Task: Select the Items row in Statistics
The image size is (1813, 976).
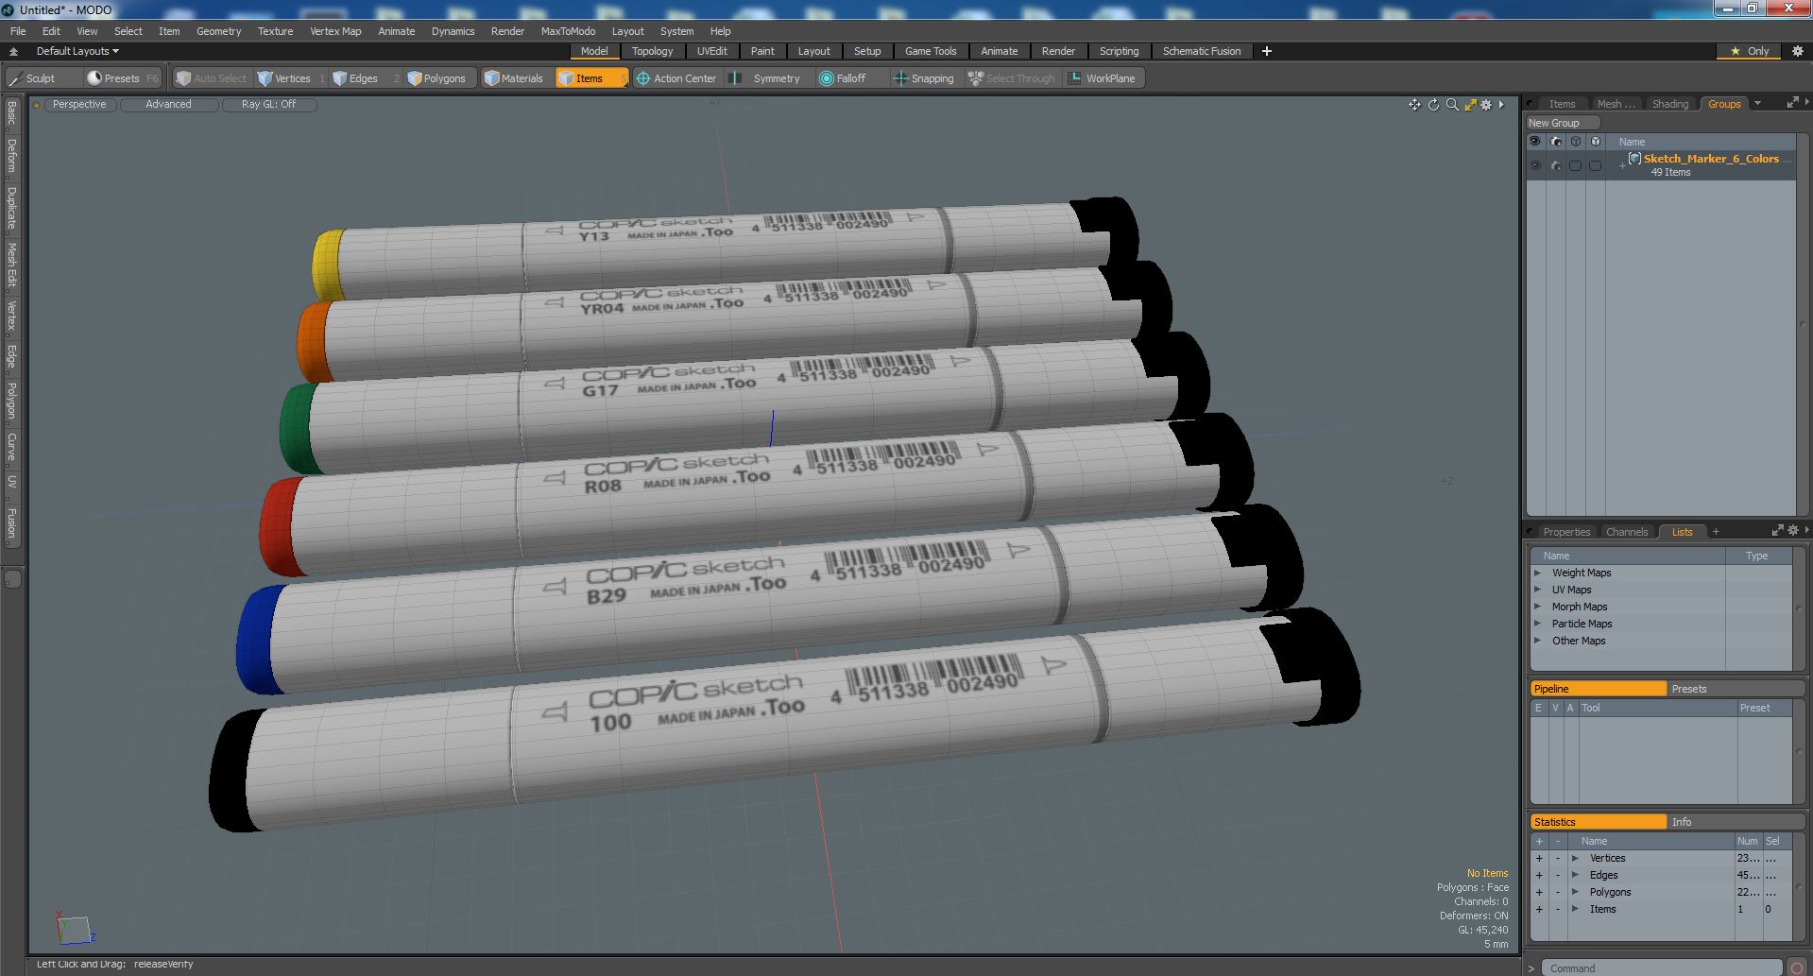Action: 1663,909
